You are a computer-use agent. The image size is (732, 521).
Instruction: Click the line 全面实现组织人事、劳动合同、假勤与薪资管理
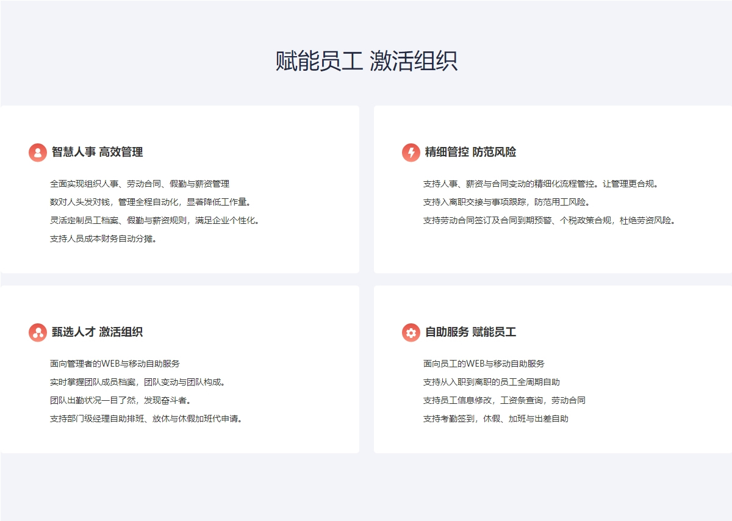(x=140, y=184)
